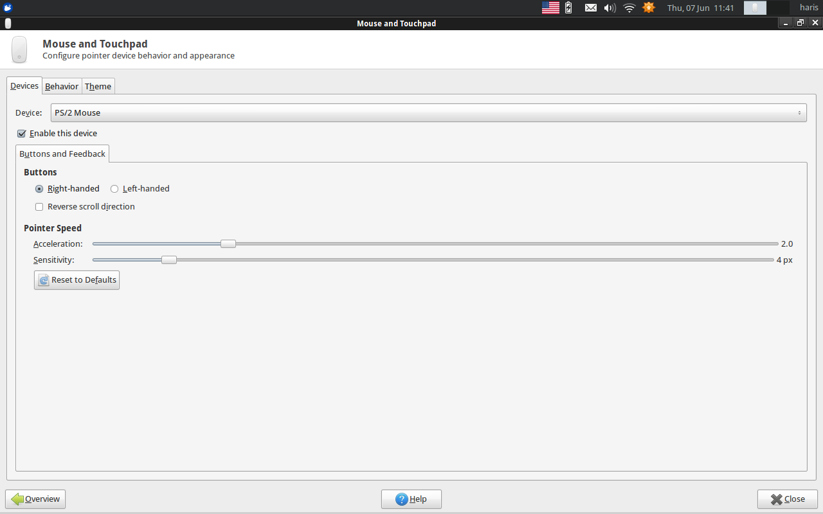Select the Buttons and Feedback tab

coord(62,154)
